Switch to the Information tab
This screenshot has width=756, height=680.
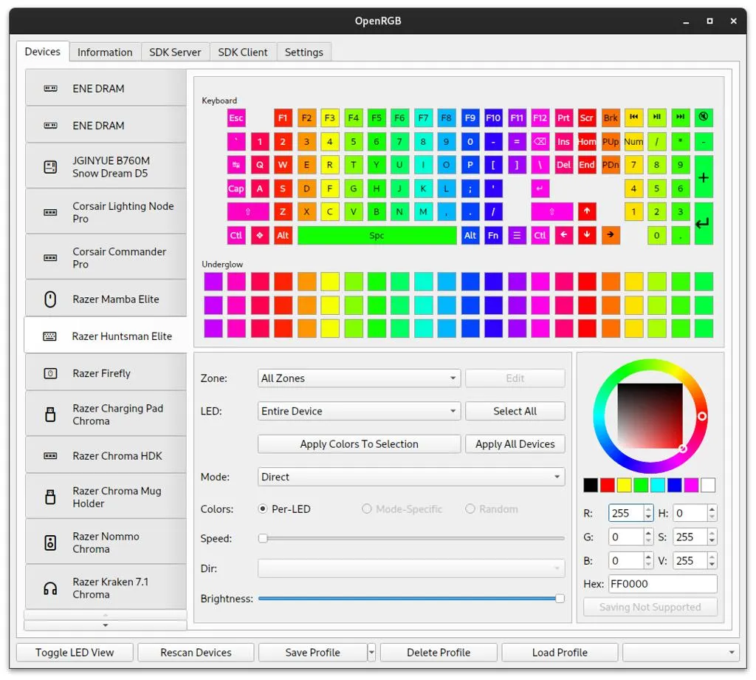(x=105, y=52)
